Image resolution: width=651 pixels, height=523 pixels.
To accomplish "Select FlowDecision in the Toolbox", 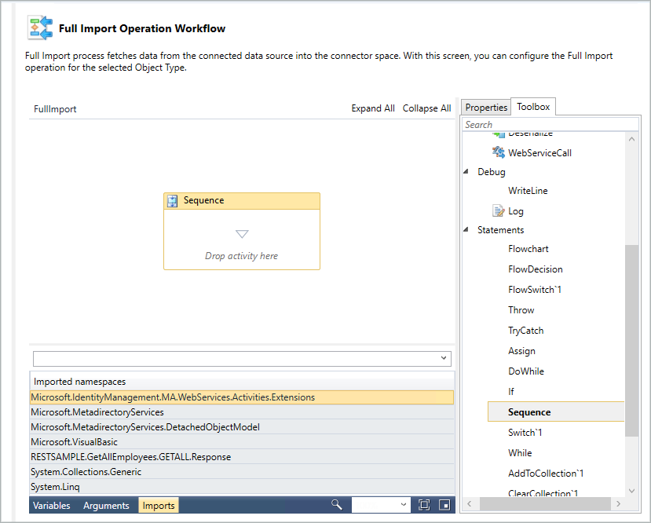I will pyautogui.click(x=535, y=269).
